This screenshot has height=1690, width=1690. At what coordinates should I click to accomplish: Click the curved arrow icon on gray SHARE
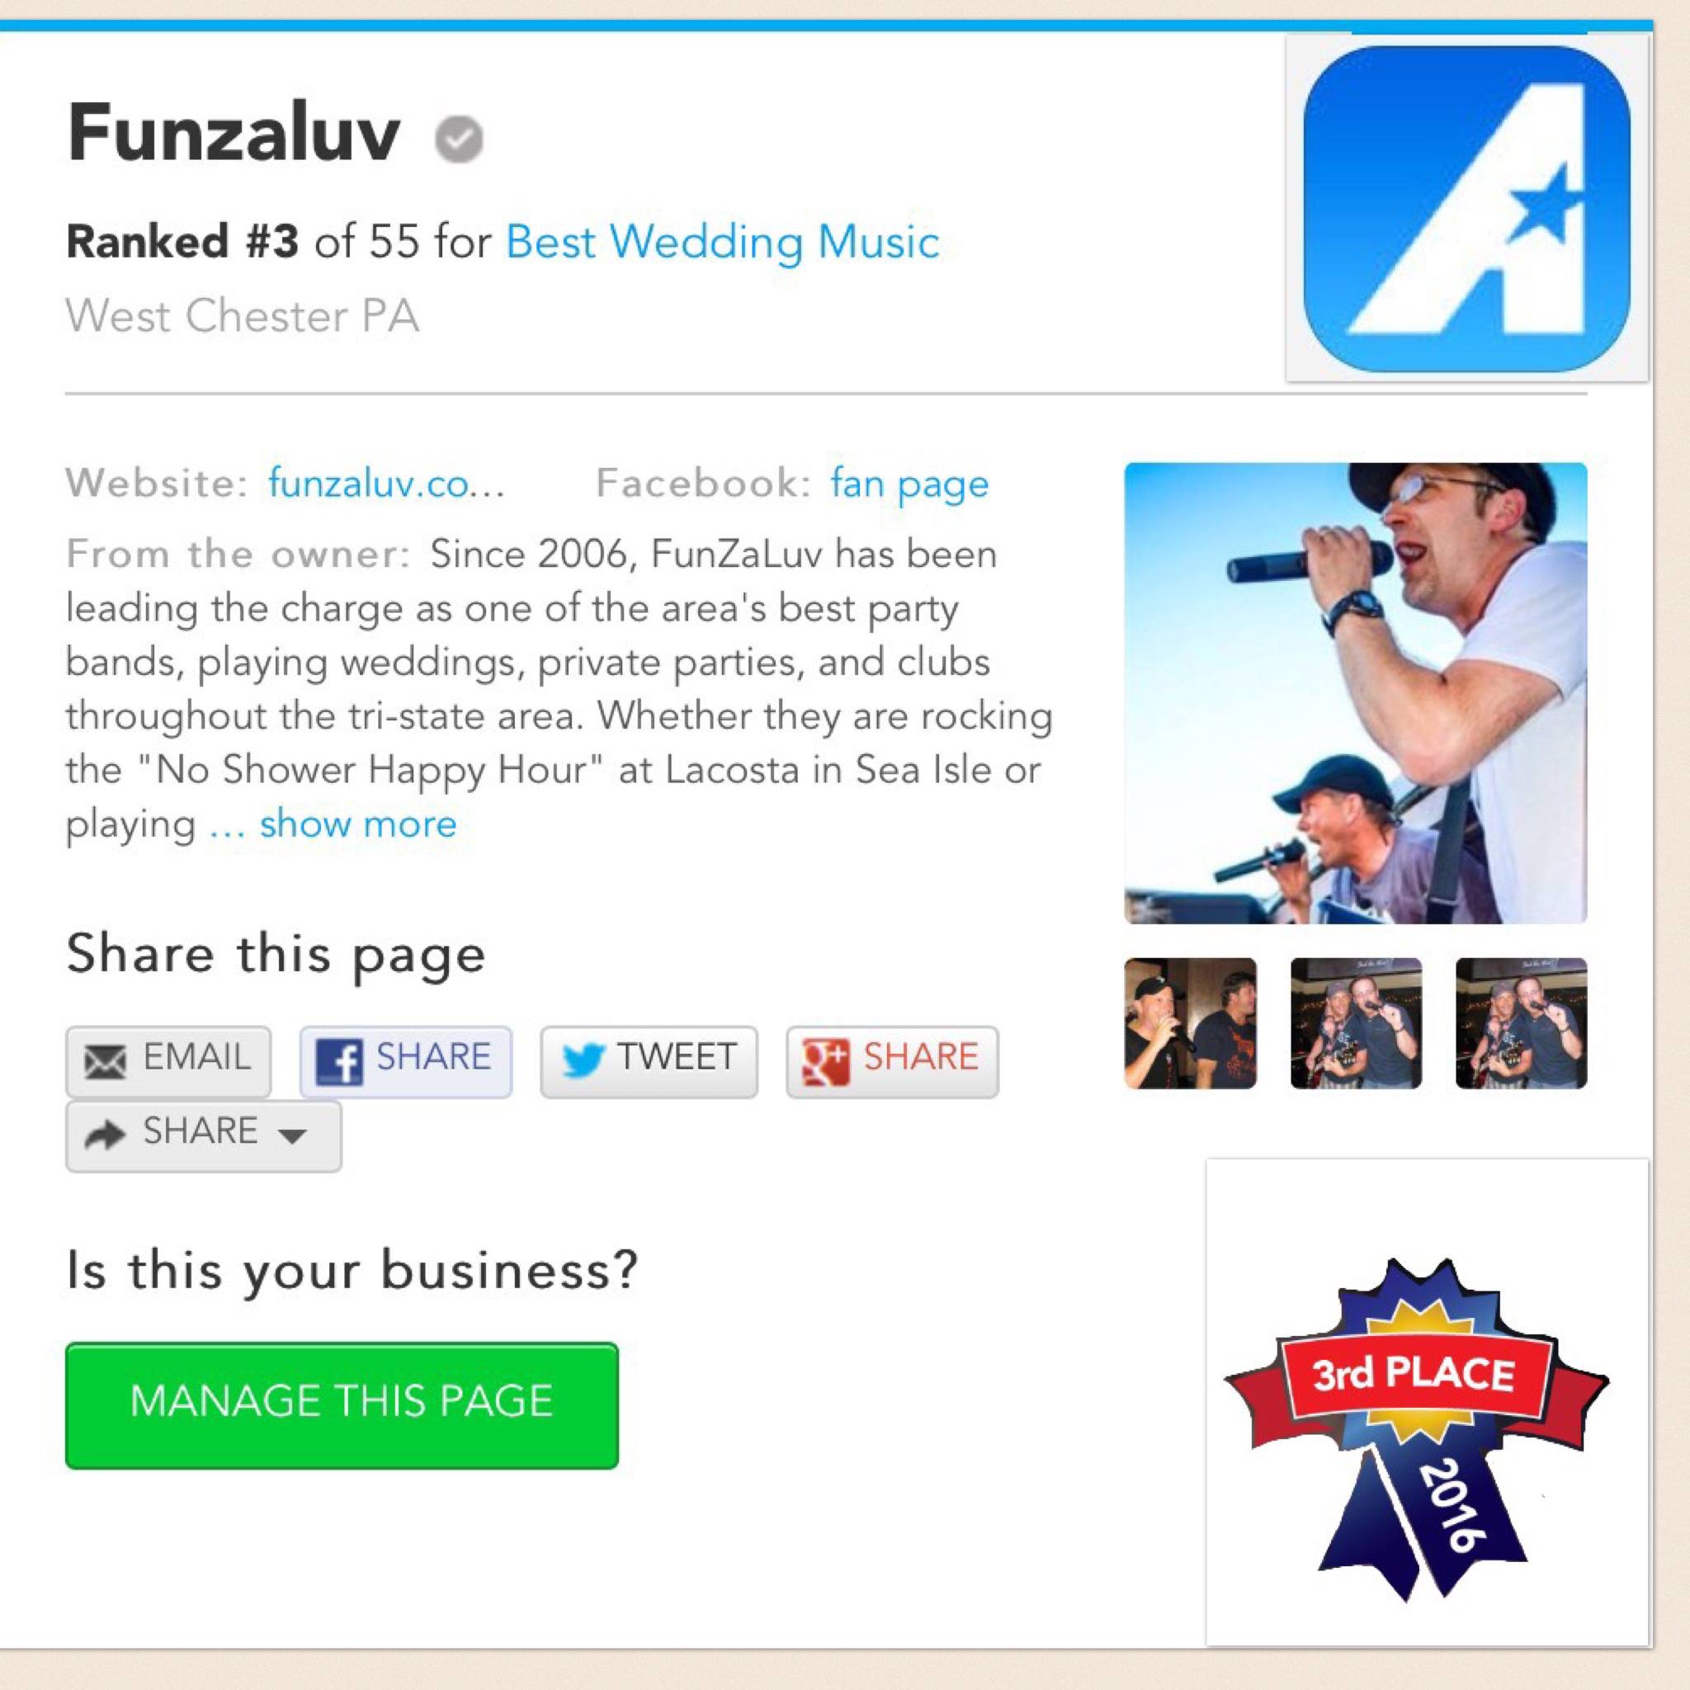tap(105, 1135)
